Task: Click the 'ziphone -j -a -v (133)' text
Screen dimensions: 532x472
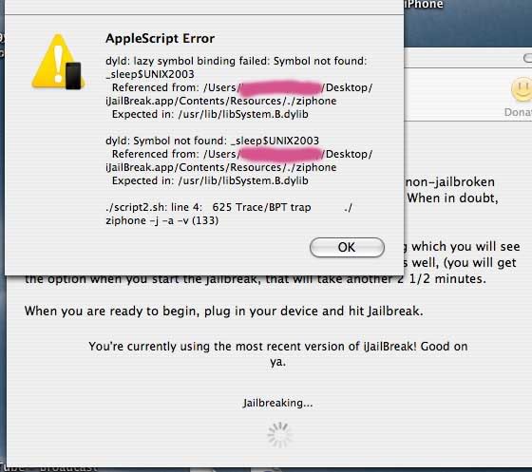Action: click(162, 220)
